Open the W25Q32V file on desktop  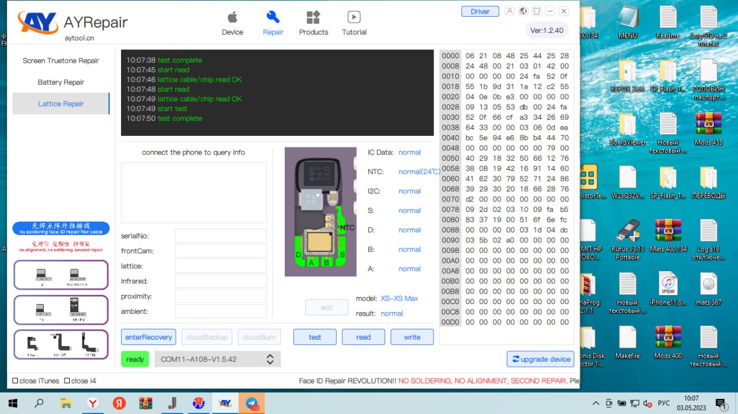pyautogui.click(x=627, y=183)
